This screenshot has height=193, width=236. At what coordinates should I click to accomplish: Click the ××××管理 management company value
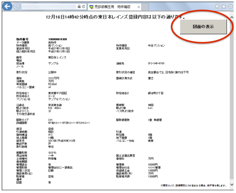(154, 168)
